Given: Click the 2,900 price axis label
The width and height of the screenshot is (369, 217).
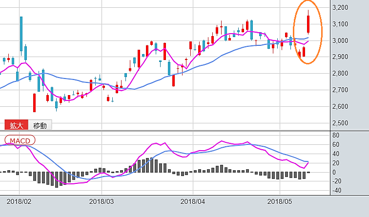Looking at the screenshot, I should coord(340,57).
